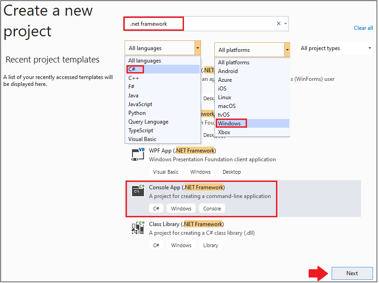Select C# from the languages list

coord(135,69)
